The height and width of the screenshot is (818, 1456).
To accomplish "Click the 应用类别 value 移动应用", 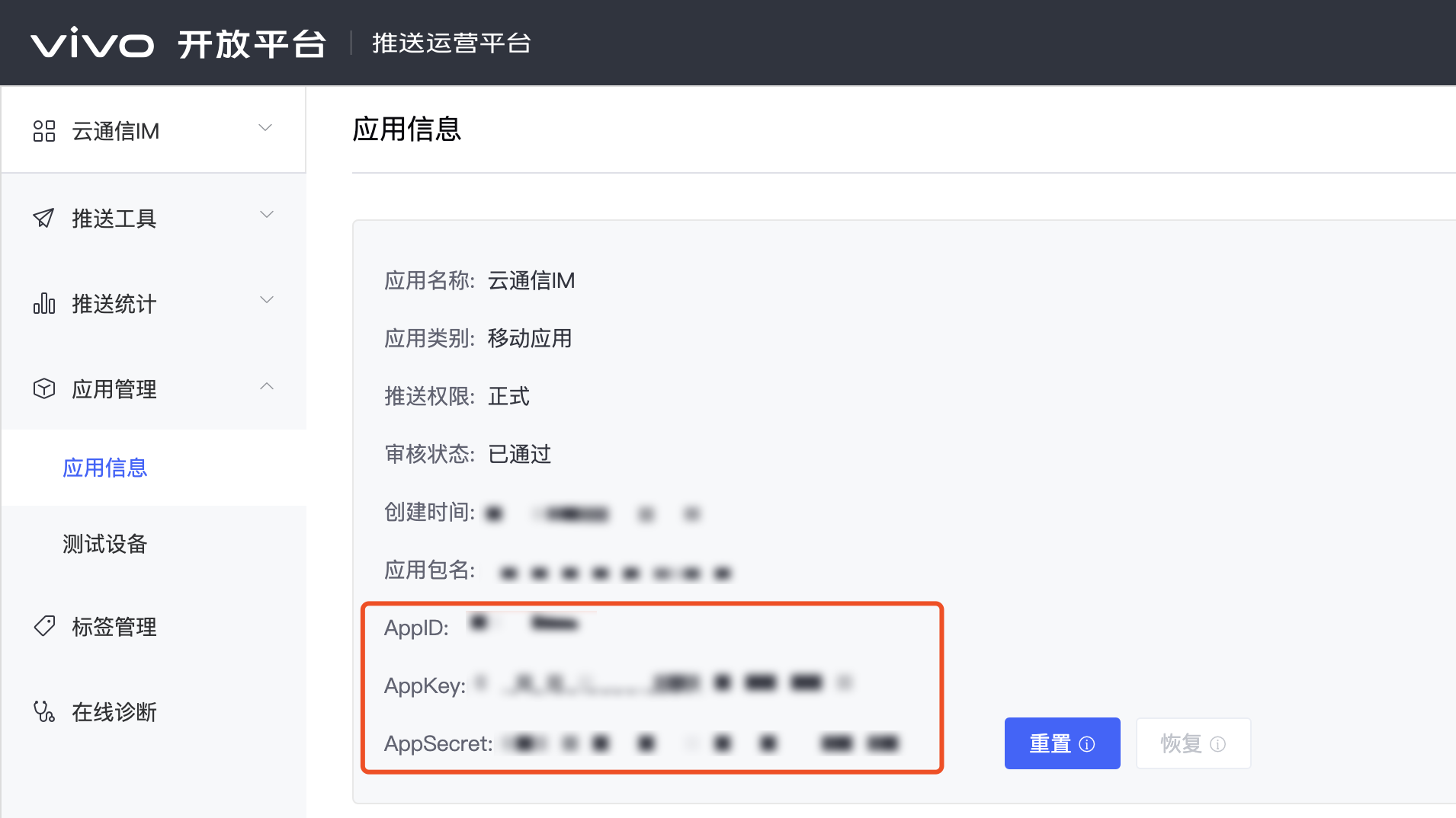I will [x=530, y=339].
